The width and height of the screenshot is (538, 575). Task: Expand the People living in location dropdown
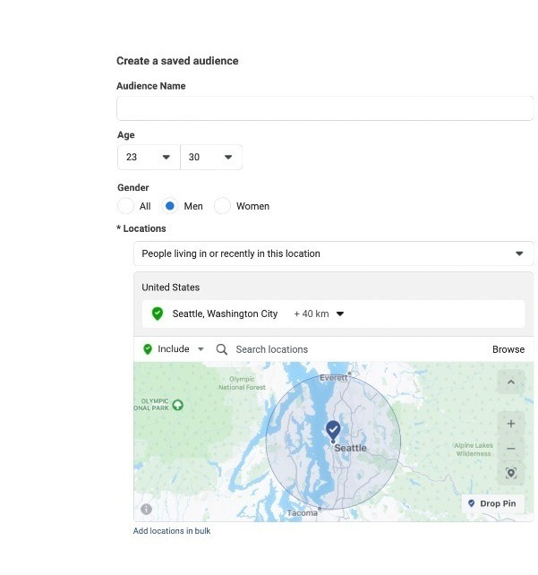[x=333, y=253]
